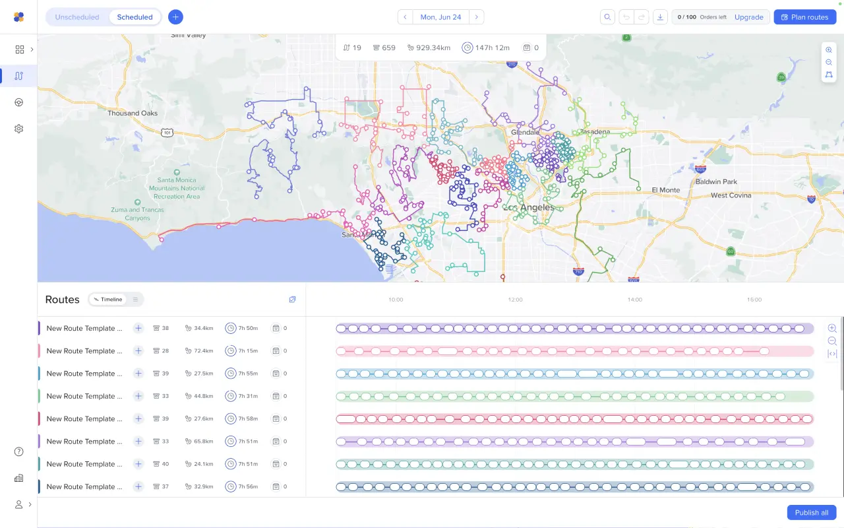844x528 pixels.
Task: Go to previous day arrow
Action: point(405,17)
